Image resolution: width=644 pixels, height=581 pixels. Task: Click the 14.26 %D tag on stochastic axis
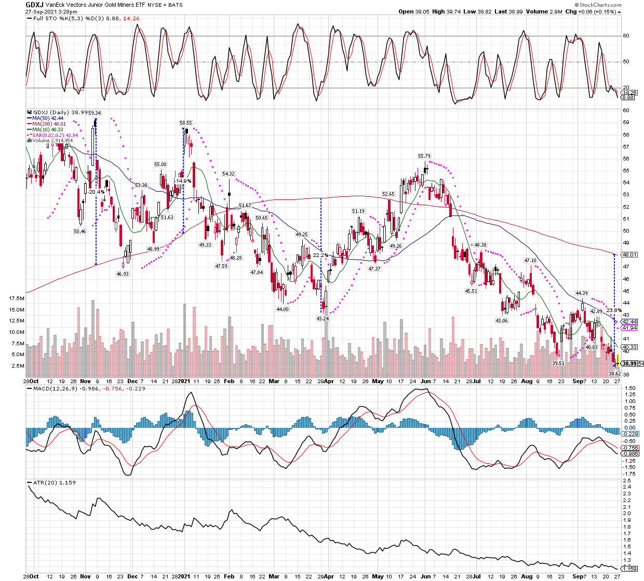tap(628, 92)
